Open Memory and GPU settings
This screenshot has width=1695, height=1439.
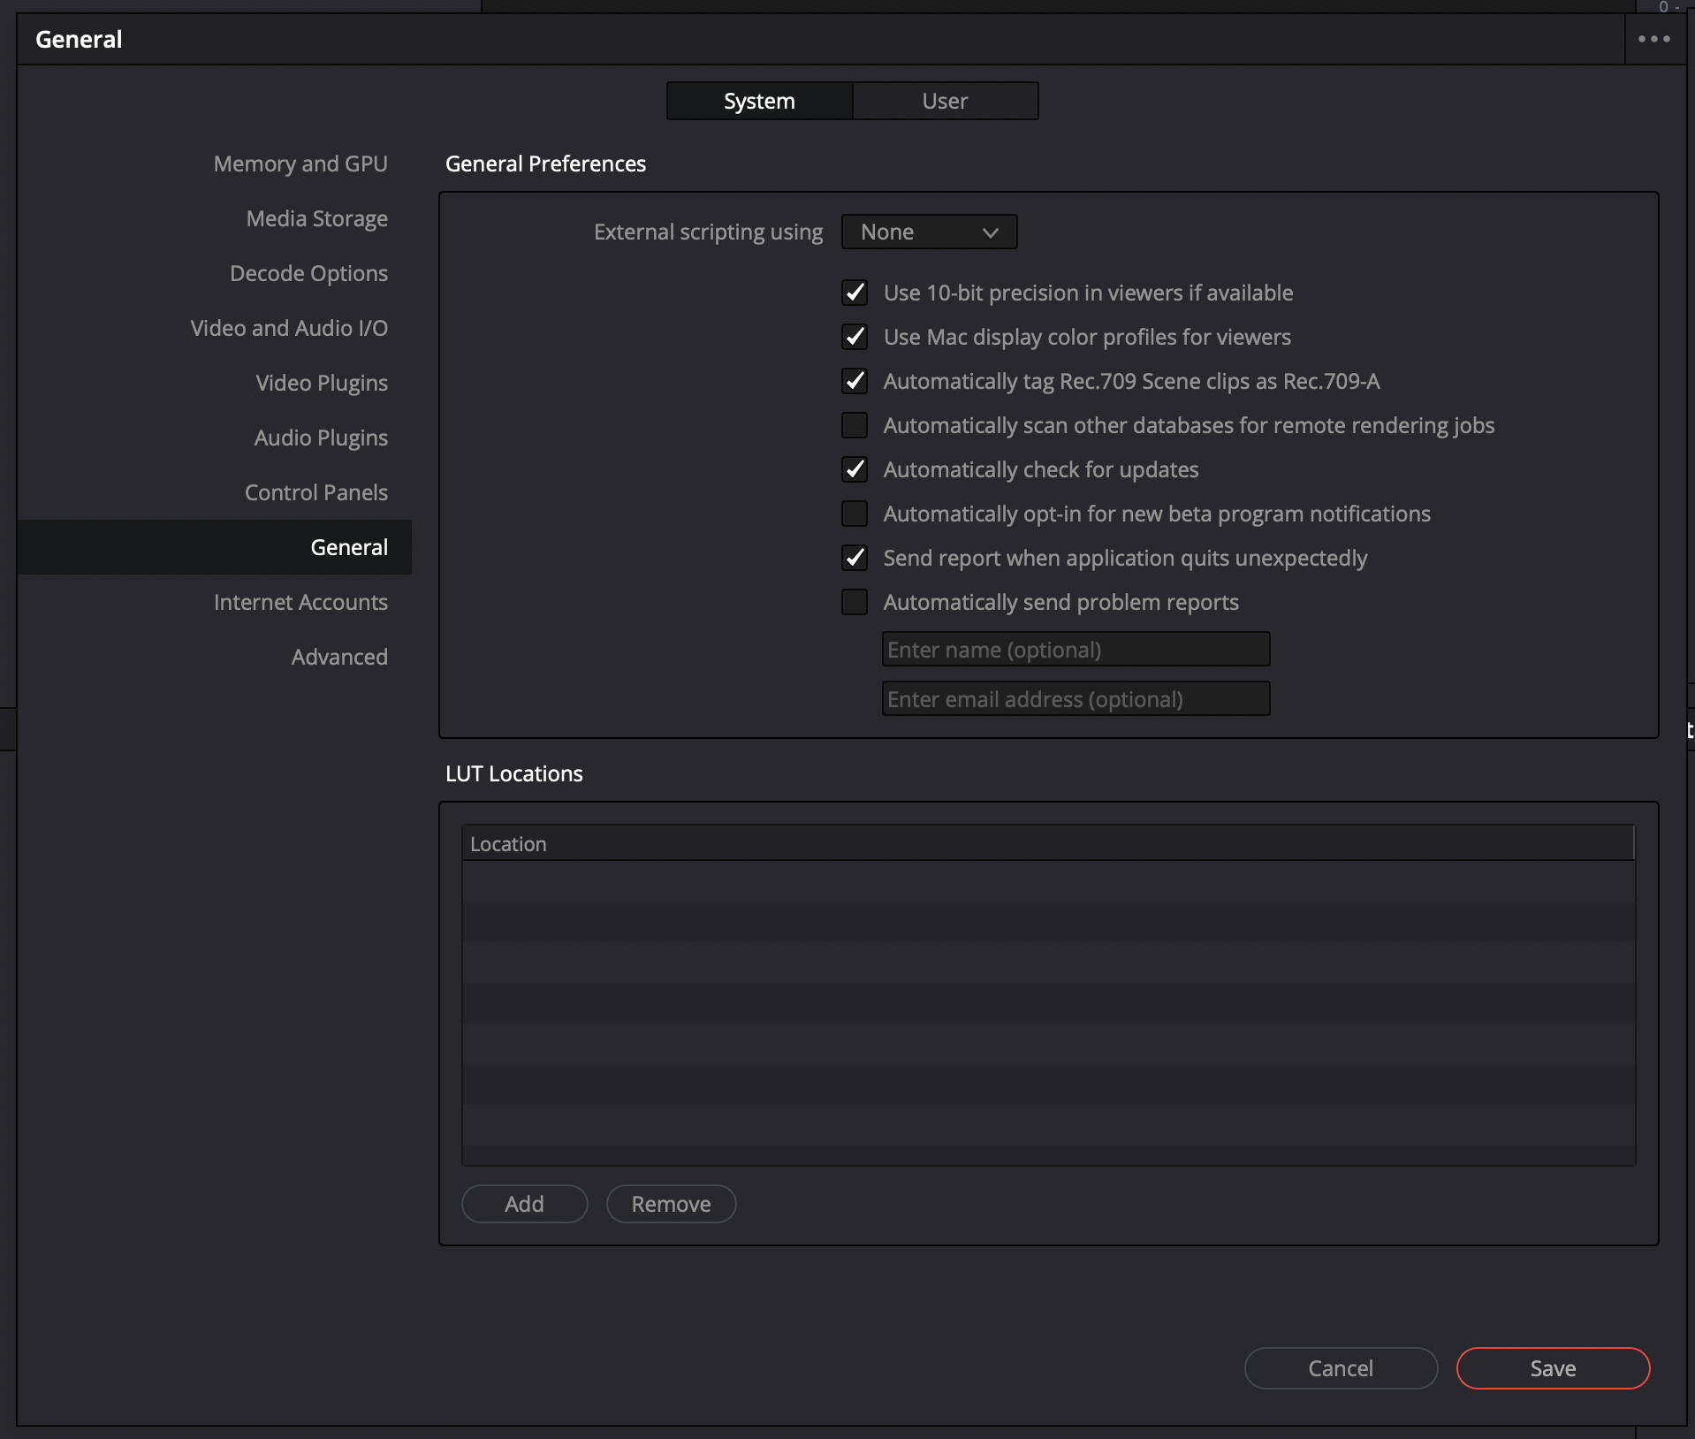tap(300, 164)
